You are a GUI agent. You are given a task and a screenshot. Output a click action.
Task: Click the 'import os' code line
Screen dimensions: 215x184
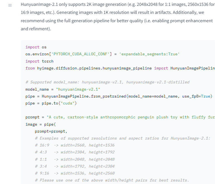pos(36,47)
